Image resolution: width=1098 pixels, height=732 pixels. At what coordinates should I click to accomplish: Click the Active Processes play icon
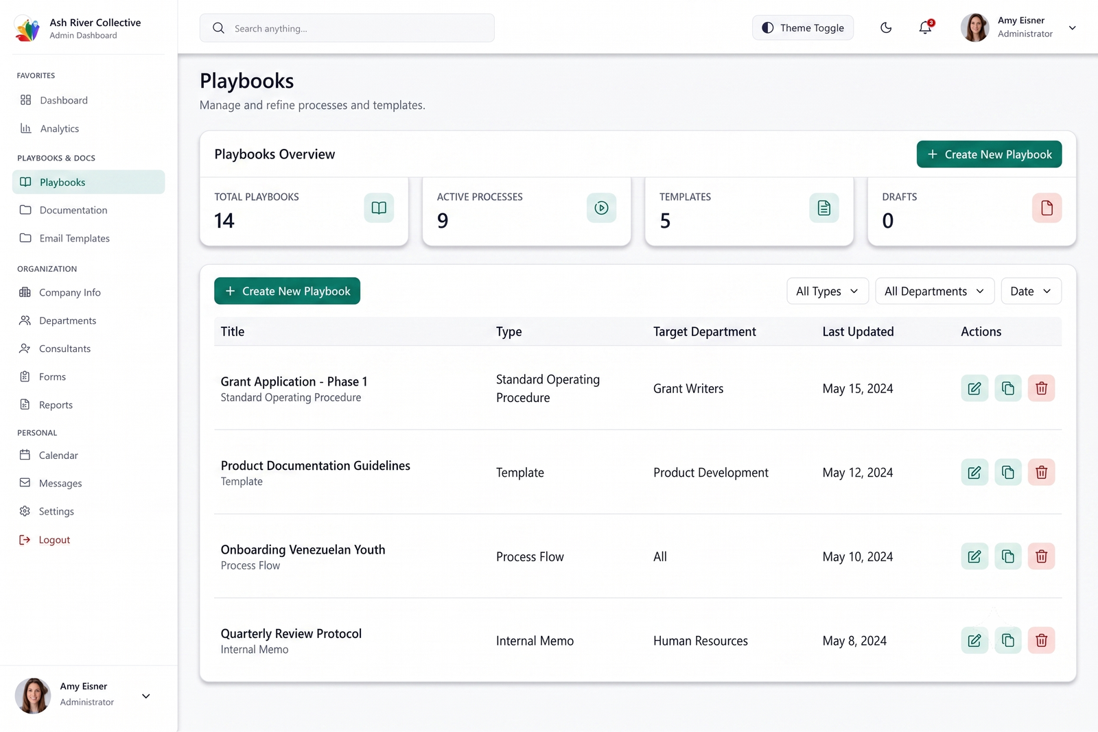[601, 208]
